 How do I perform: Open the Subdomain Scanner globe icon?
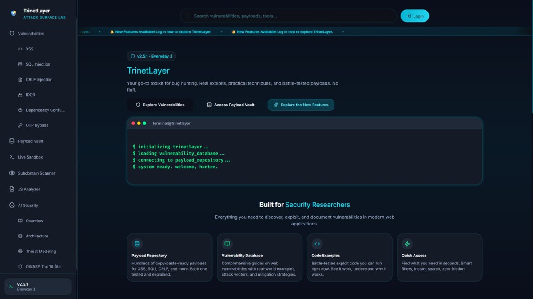12,173
